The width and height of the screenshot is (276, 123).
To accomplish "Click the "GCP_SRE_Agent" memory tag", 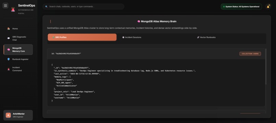I will tap(64, 83).
